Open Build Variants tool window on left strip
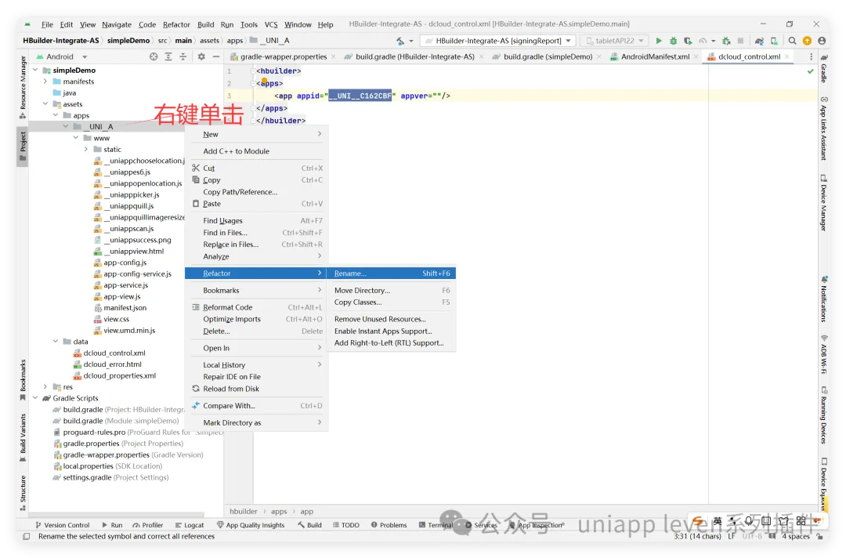The image size is (846, 558). (x=23, y=437)
